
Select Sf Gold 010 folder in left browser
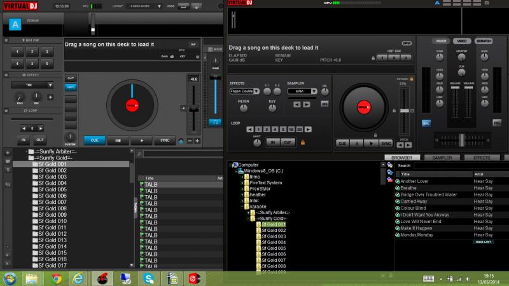pyautogui.click(x=52, y=221)
